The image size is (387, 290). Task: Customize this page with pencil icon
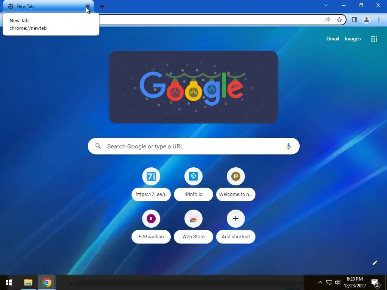coord(375,263)
